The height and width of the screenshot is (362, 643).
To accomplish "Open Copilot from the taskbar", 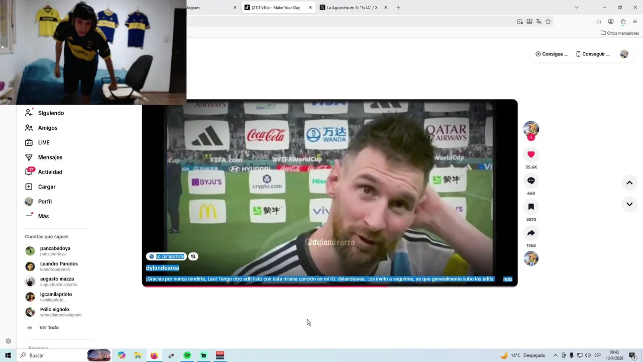I will click(x=122, y=355).
